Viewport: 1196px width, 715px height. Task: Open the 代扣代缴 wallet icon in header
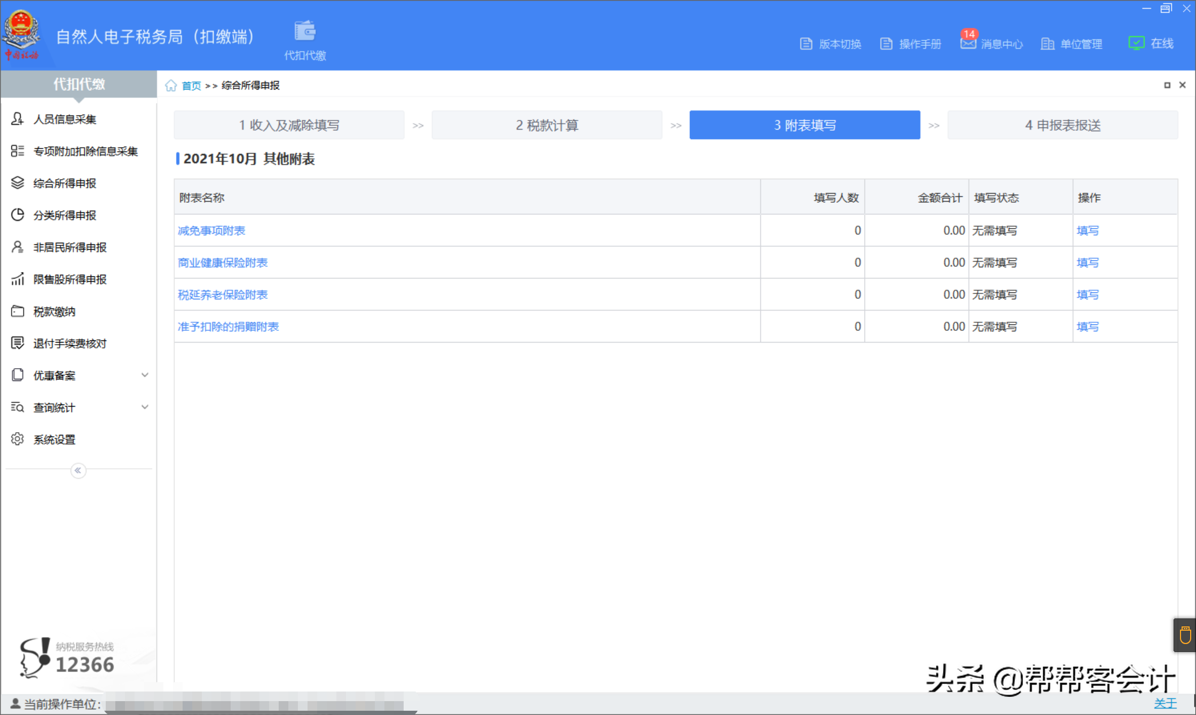point(305,32)
